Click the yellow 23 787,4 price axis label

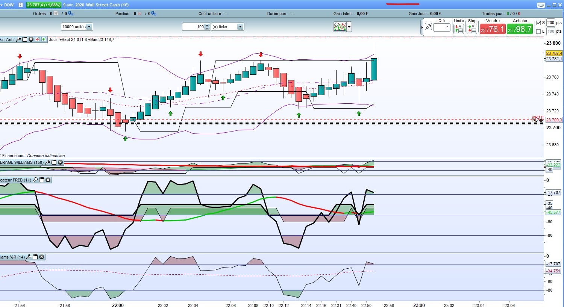(x=554, y=53)
